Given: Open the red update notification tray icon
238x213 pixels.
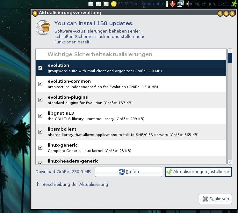Looking at the screenshot, I should (172, 4).
